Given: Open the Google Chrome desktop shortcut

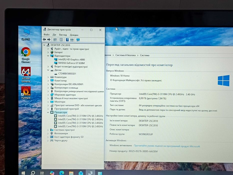Looking at the screenshot, I should point(26,55).
